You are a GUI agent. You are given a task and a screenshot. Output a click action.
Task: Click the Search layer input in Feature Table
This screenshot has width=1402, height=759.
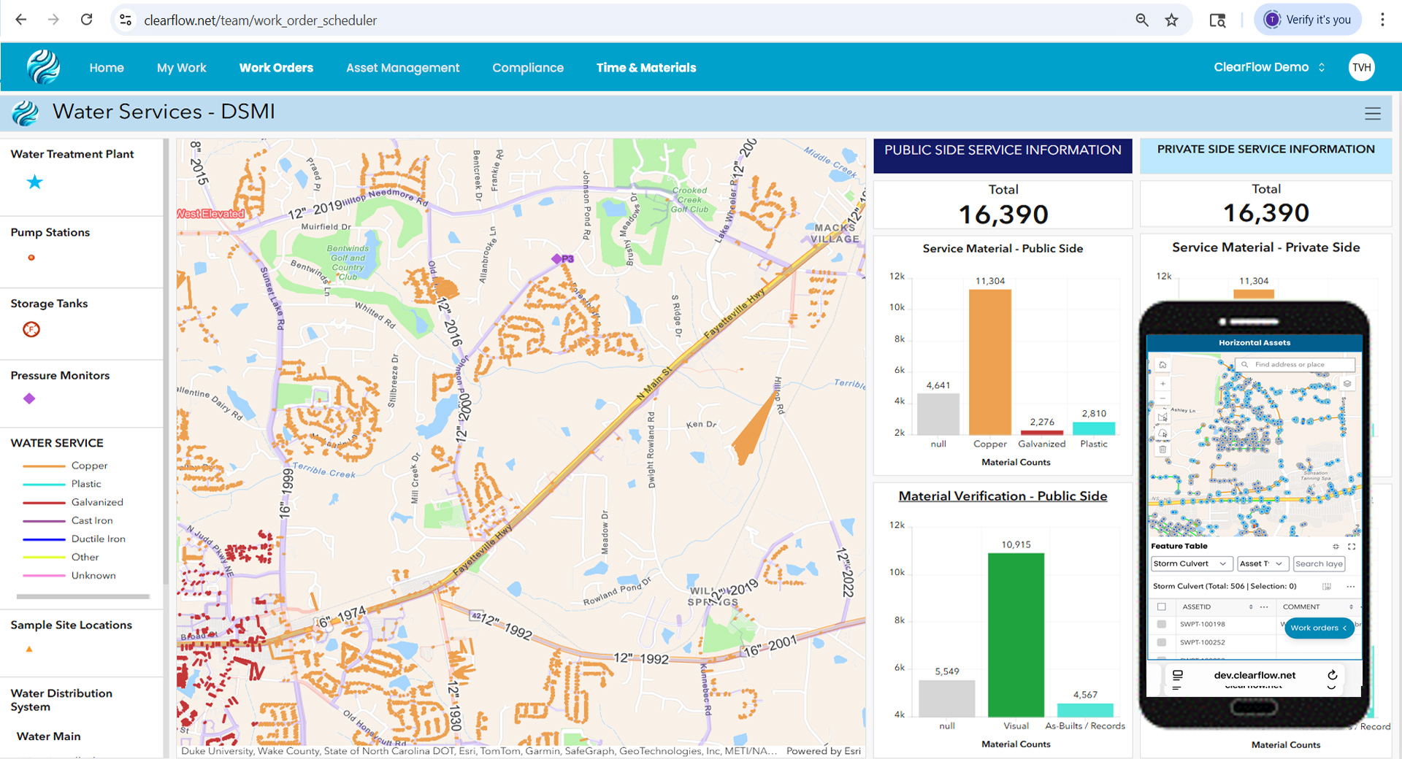pyautogui.click(x=1319, y=563)
